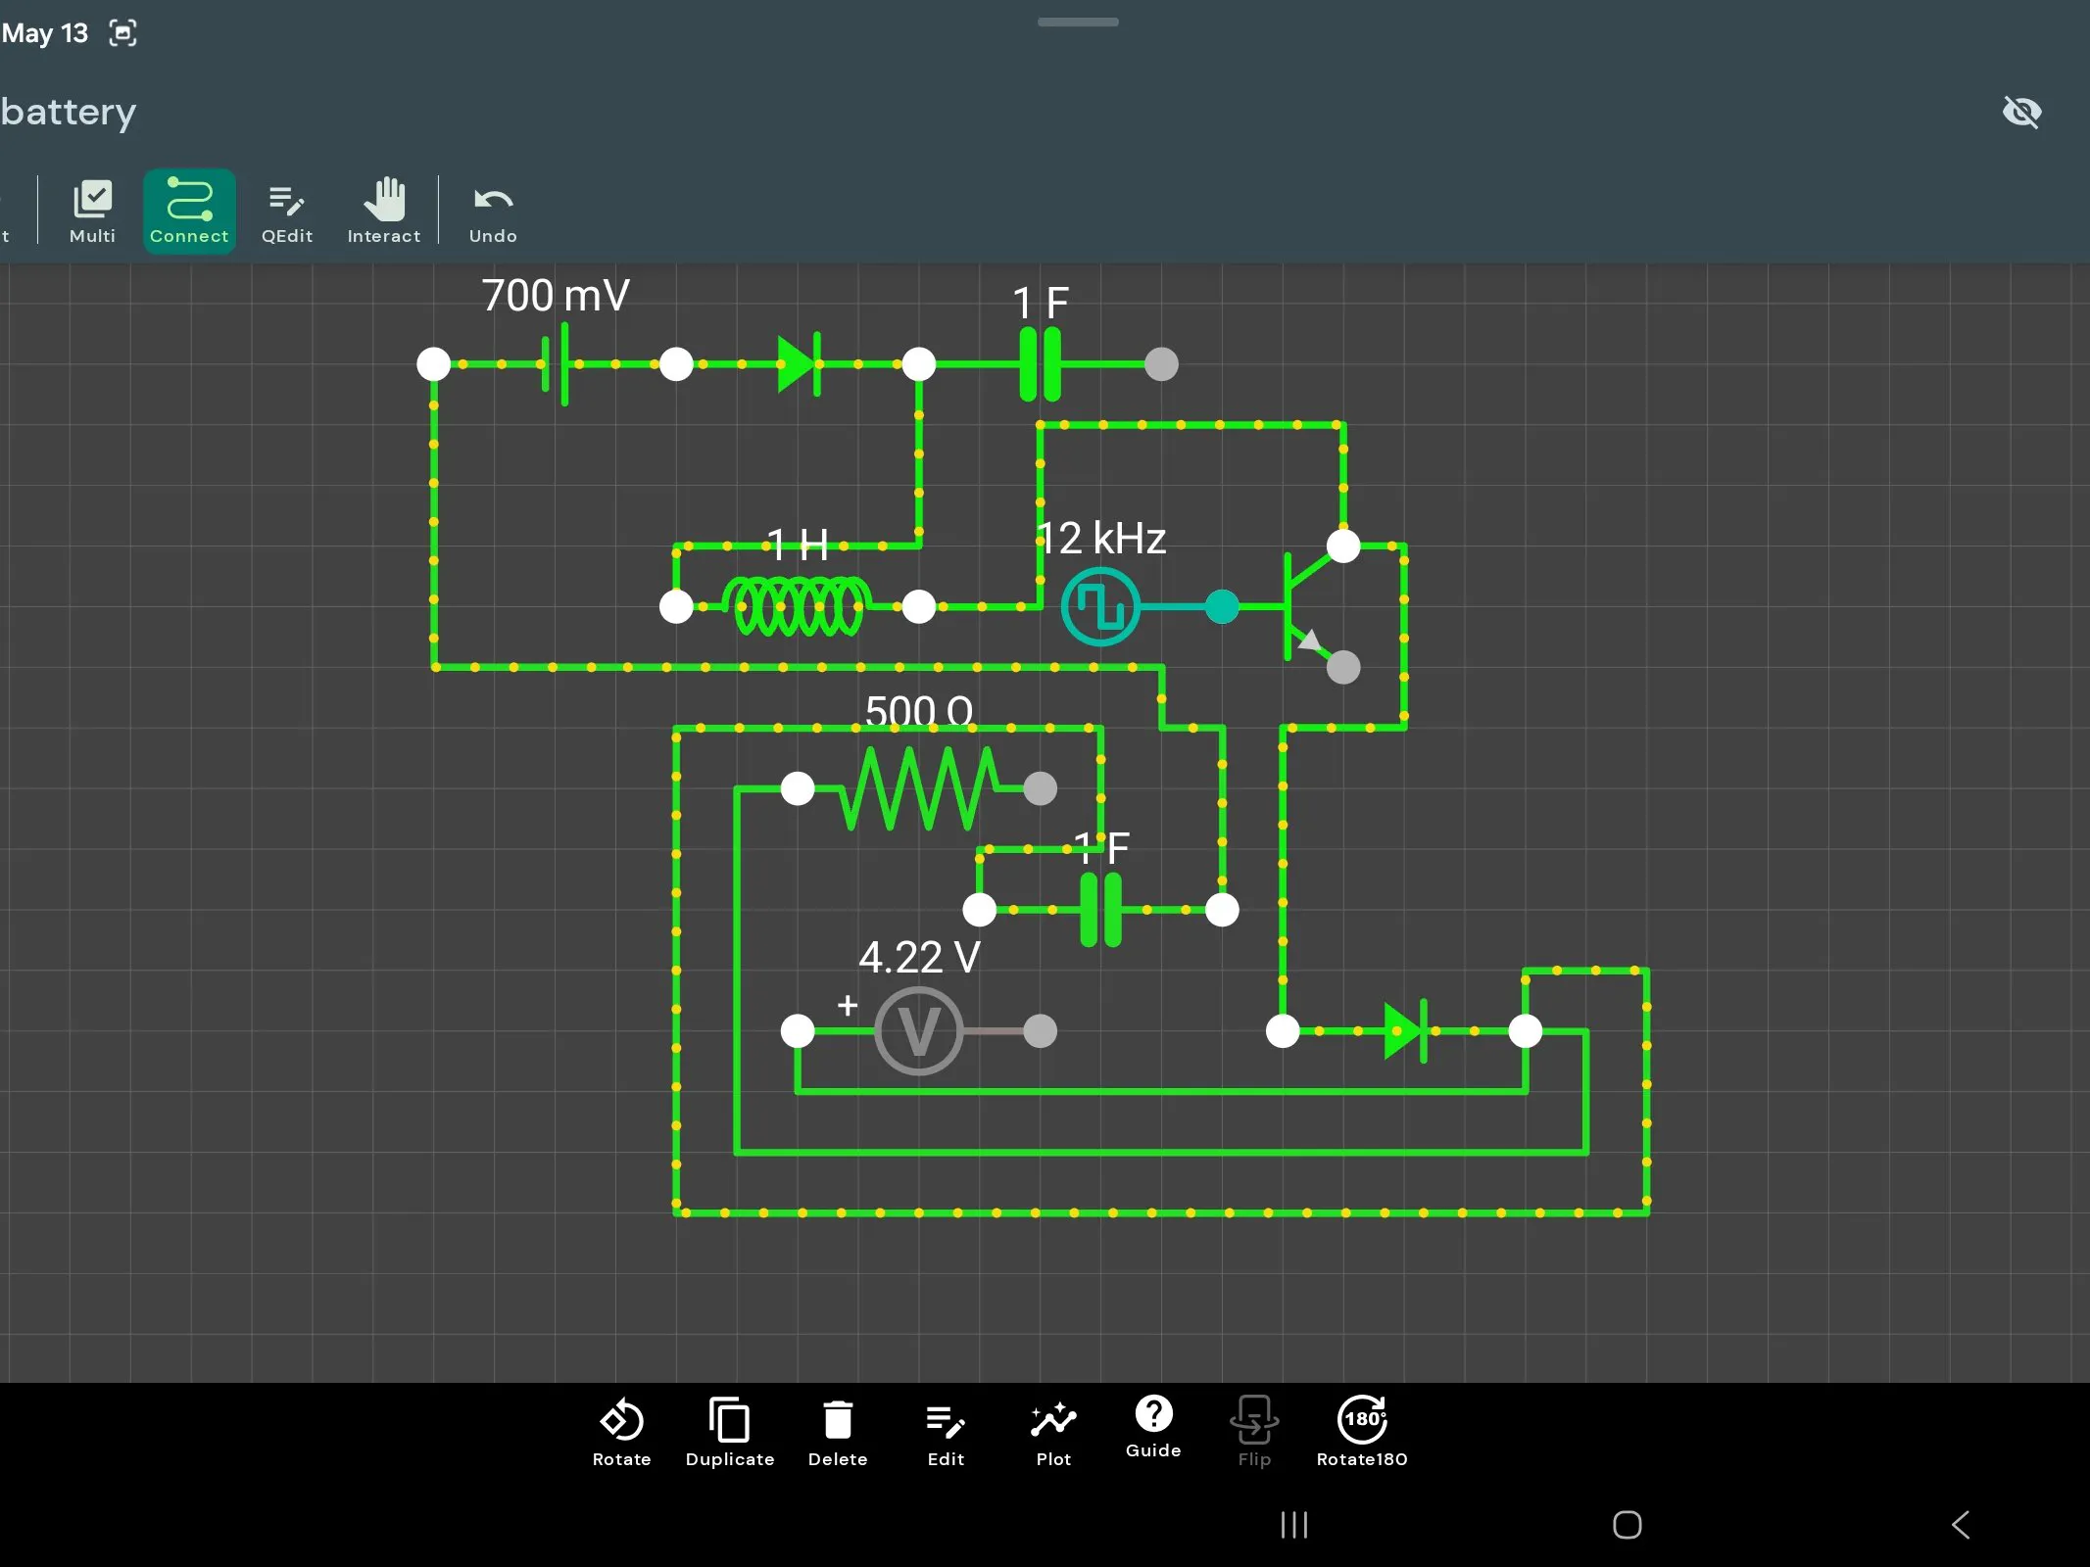Tap the gray transistor emitter terminal

pos(1343,667)
